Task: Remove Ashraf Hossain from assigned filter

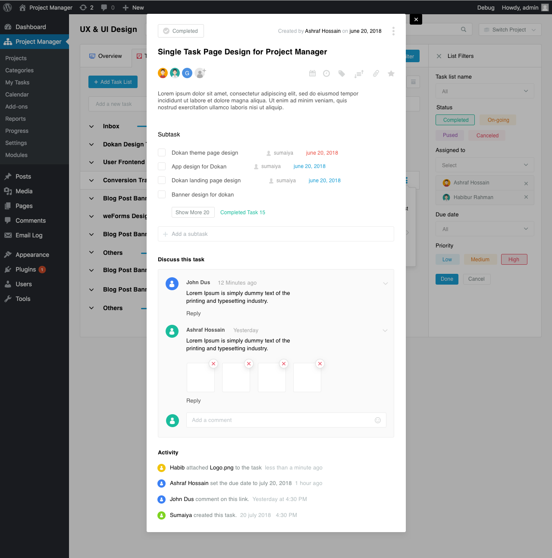Action: click(526, 183)
